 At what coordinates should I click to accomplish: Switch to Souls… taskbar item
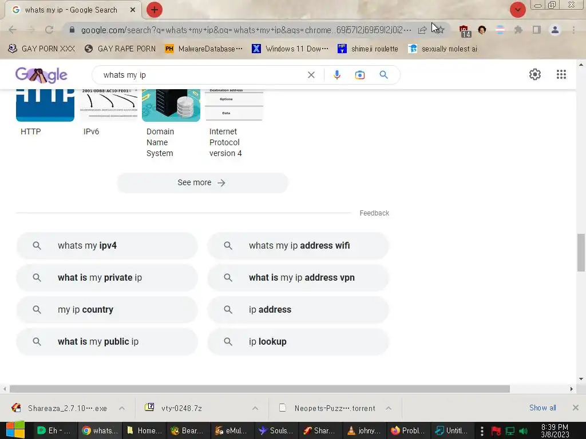[x=276, y=430]
